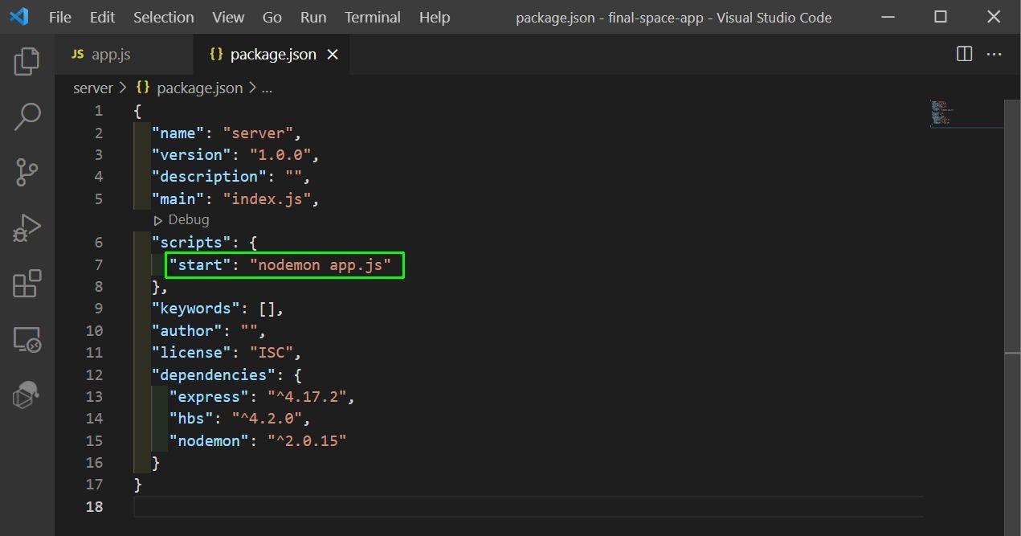The image size is (1021, 536).
Task: Open the Extensions view icon
Action: coord(27,284)
